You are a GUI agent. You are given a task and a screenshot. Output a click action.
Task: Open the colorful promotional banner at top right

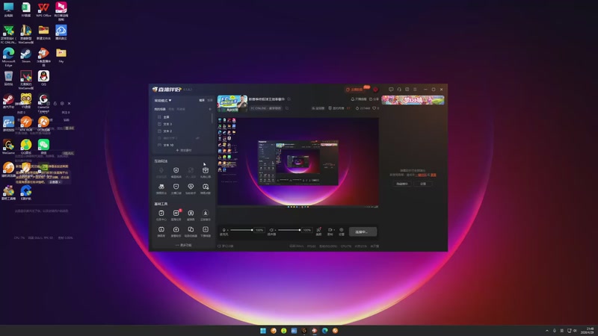tap(413, 100)
